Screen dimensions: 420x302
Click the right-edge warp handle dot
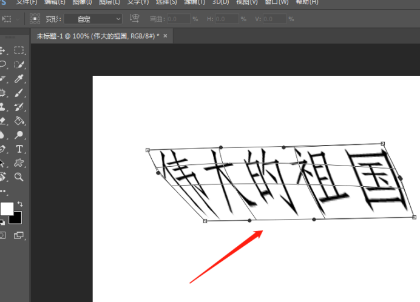(x=400, y=178)
